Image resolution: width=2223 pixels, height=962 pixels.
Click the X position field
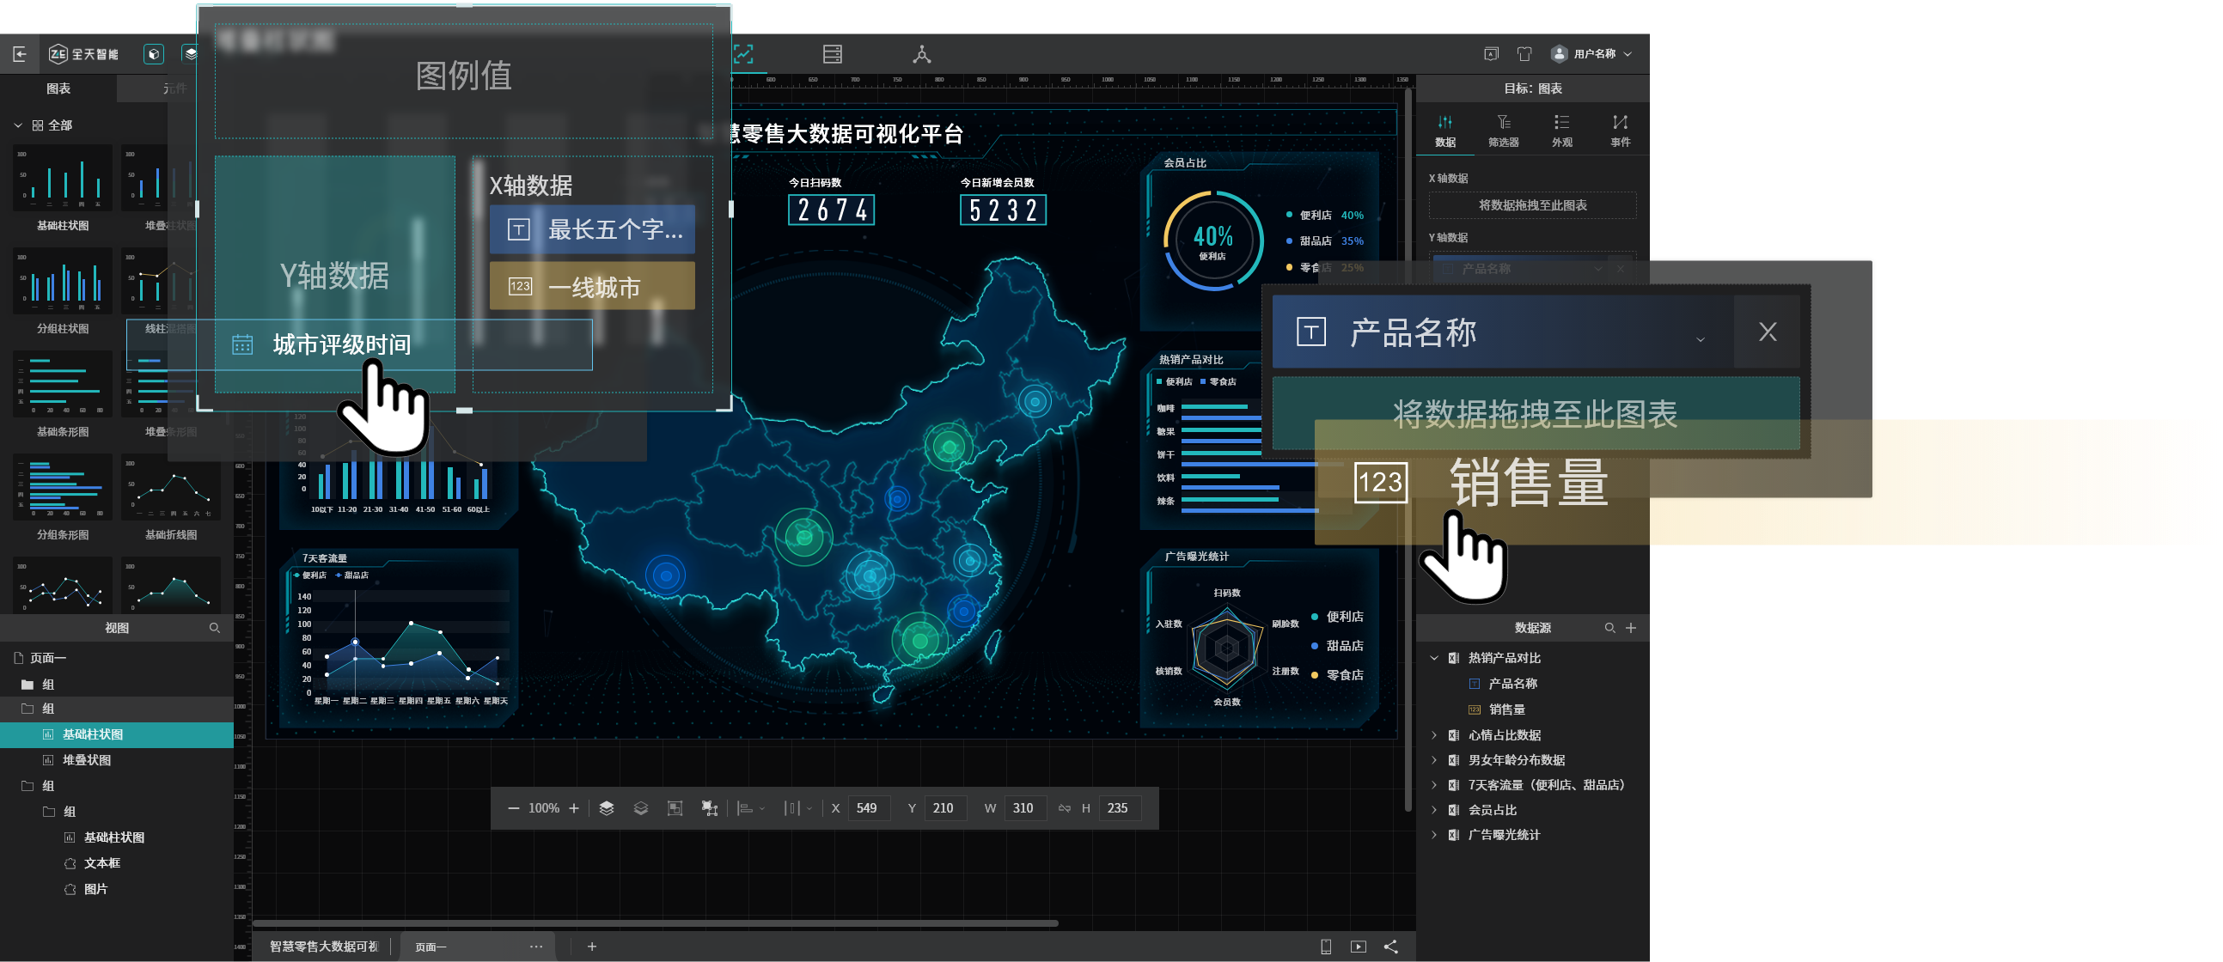pos(869,808)
